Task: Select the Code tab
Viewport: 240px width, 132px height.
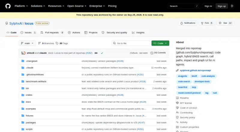Action: (12, 32)
